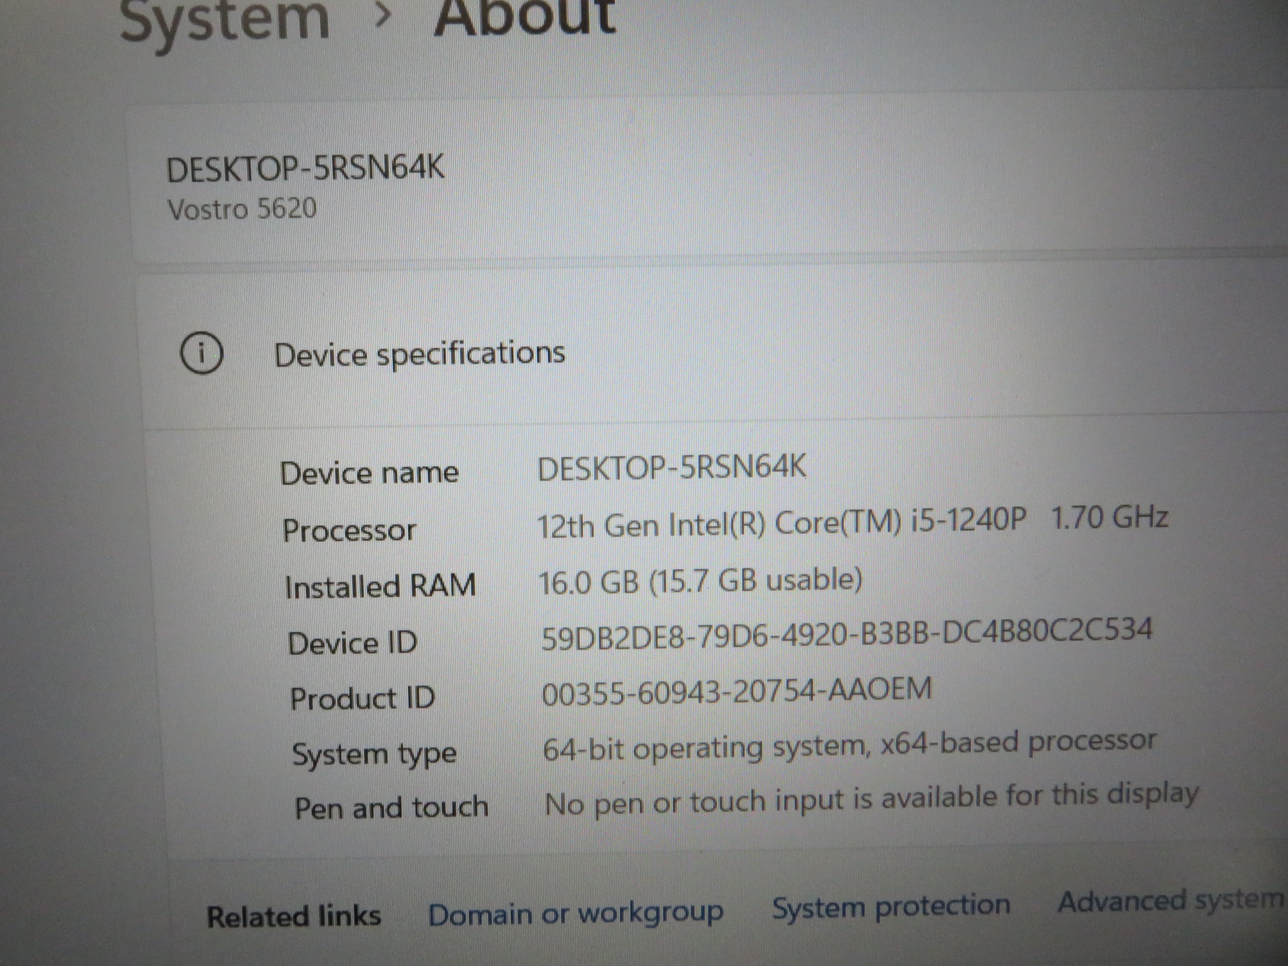The width and height of the screenshot is (1288, 966).
Task: Open the Domain or workgroup link
Action: 575,914
